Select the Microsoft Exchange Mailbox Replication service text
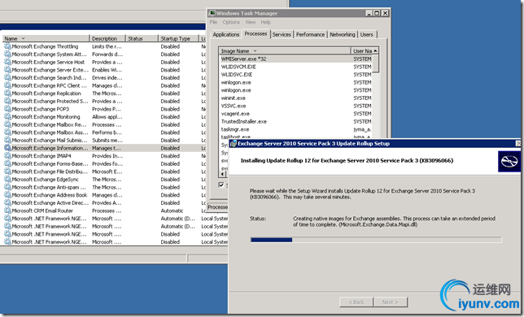 (49, 125)
